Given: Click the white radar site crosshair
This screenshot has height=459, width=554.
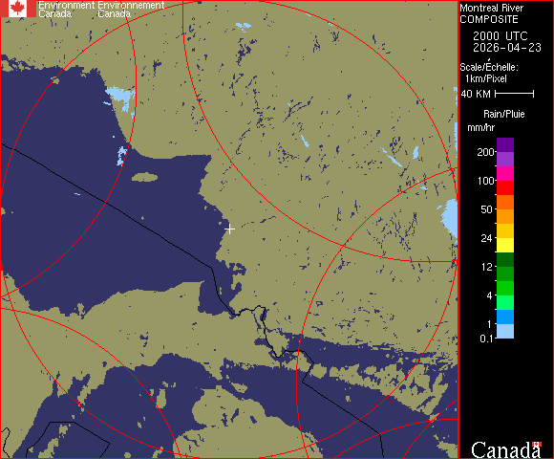Looking at the screenshot, I should click(x=229, y=229).
